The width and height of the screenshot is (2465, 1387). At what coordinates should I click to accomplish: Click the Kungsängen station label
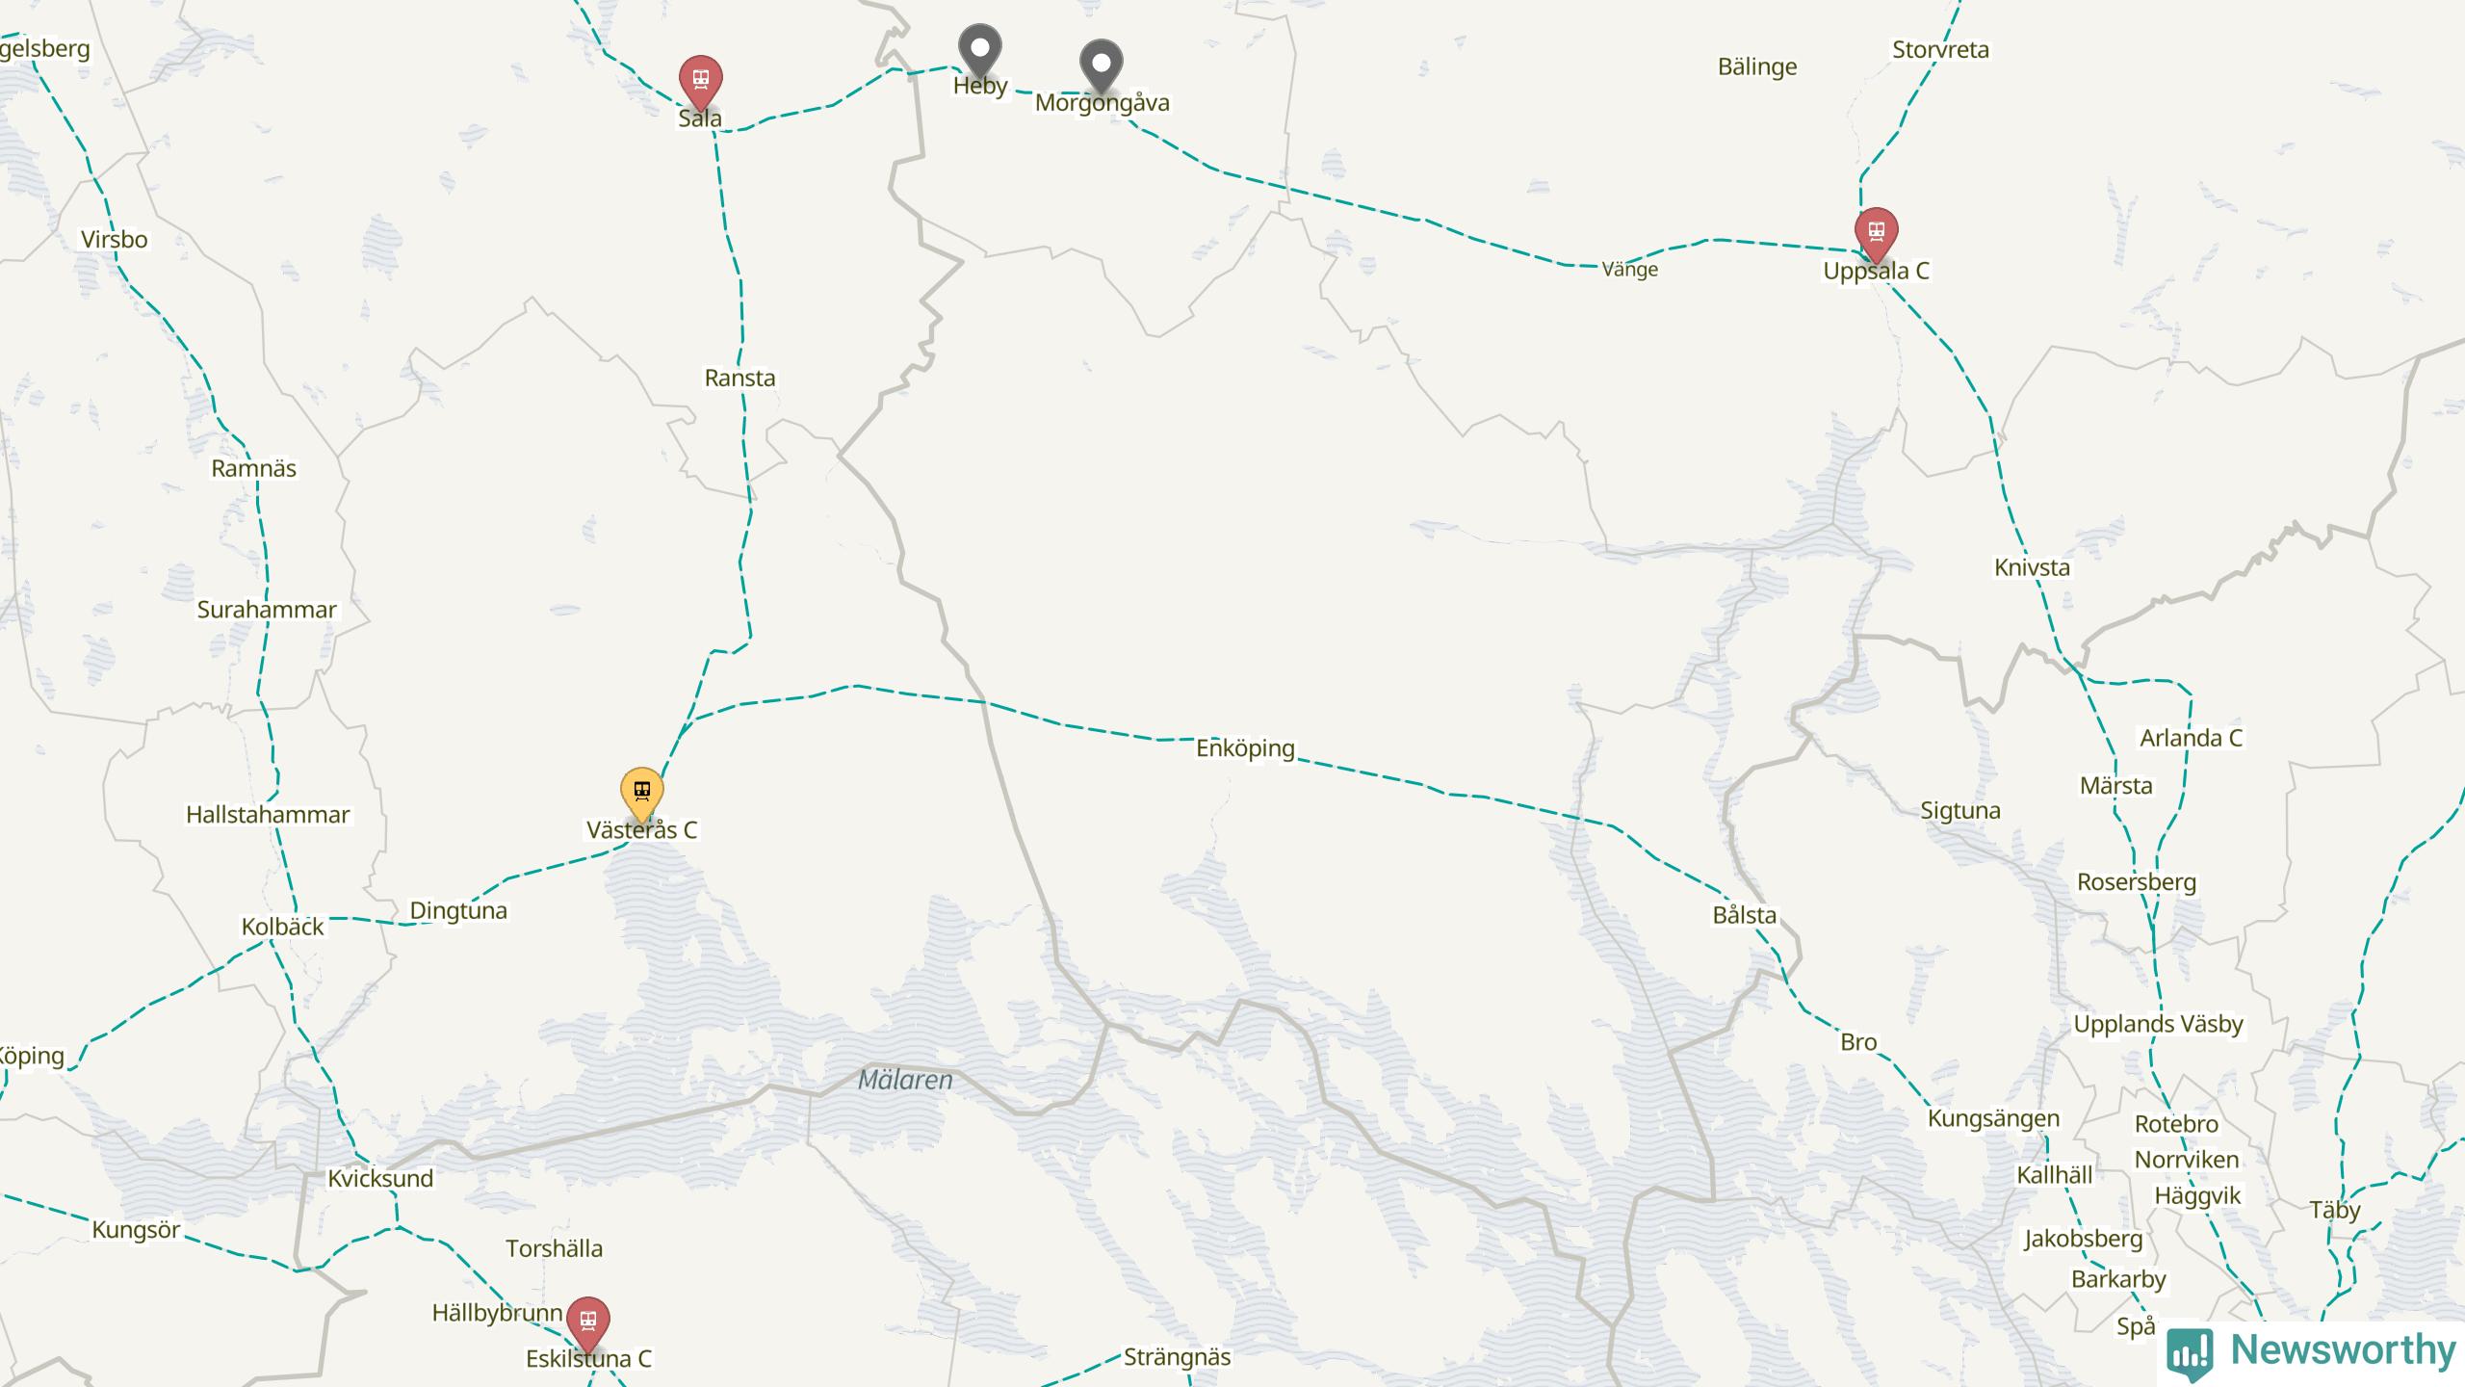coord(1993,1119)
